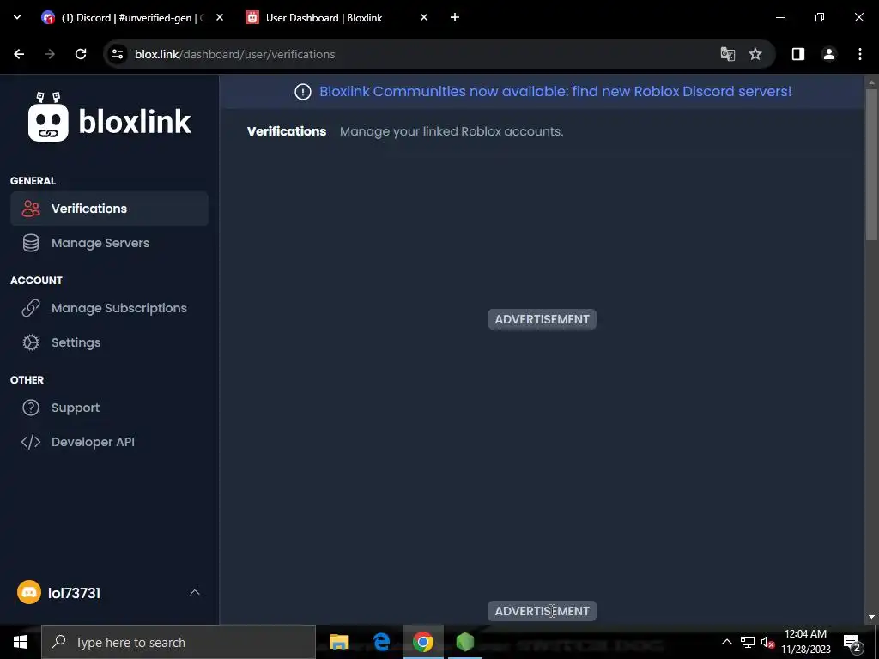This screenshot has width=879, height=659.
Task: Click the translate page icon
Action: [728, 54]
